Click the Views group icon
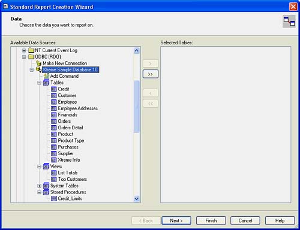Screen dimensions: 300x230 click(x=46, y=167)
